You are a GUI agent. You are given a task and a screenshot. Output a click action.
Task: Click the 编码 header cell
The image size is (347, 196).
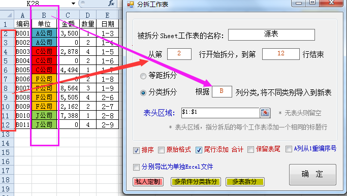click(23, 24)
